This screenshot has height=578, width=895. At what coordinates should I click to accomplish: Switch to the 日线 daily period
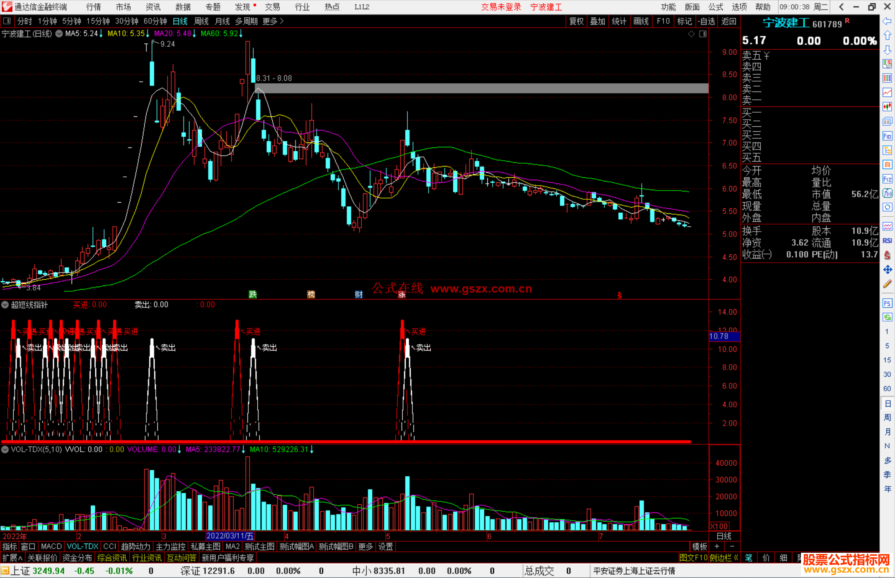tap(180, 21)
